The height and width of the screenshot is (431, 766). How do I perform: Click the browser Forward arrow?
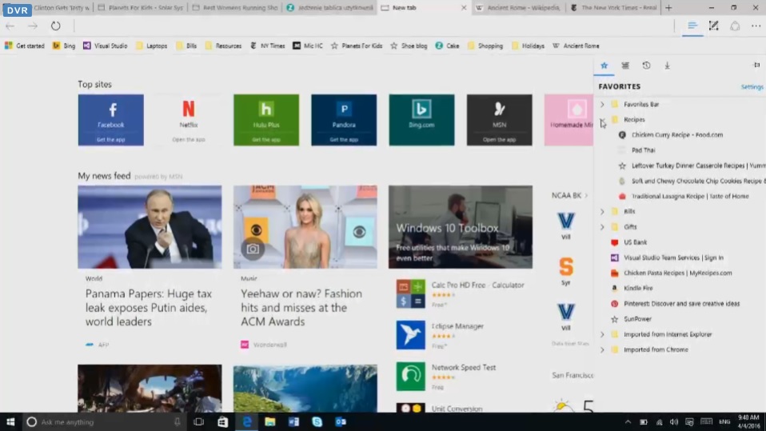pyautogui.click(x=33, y=26)
